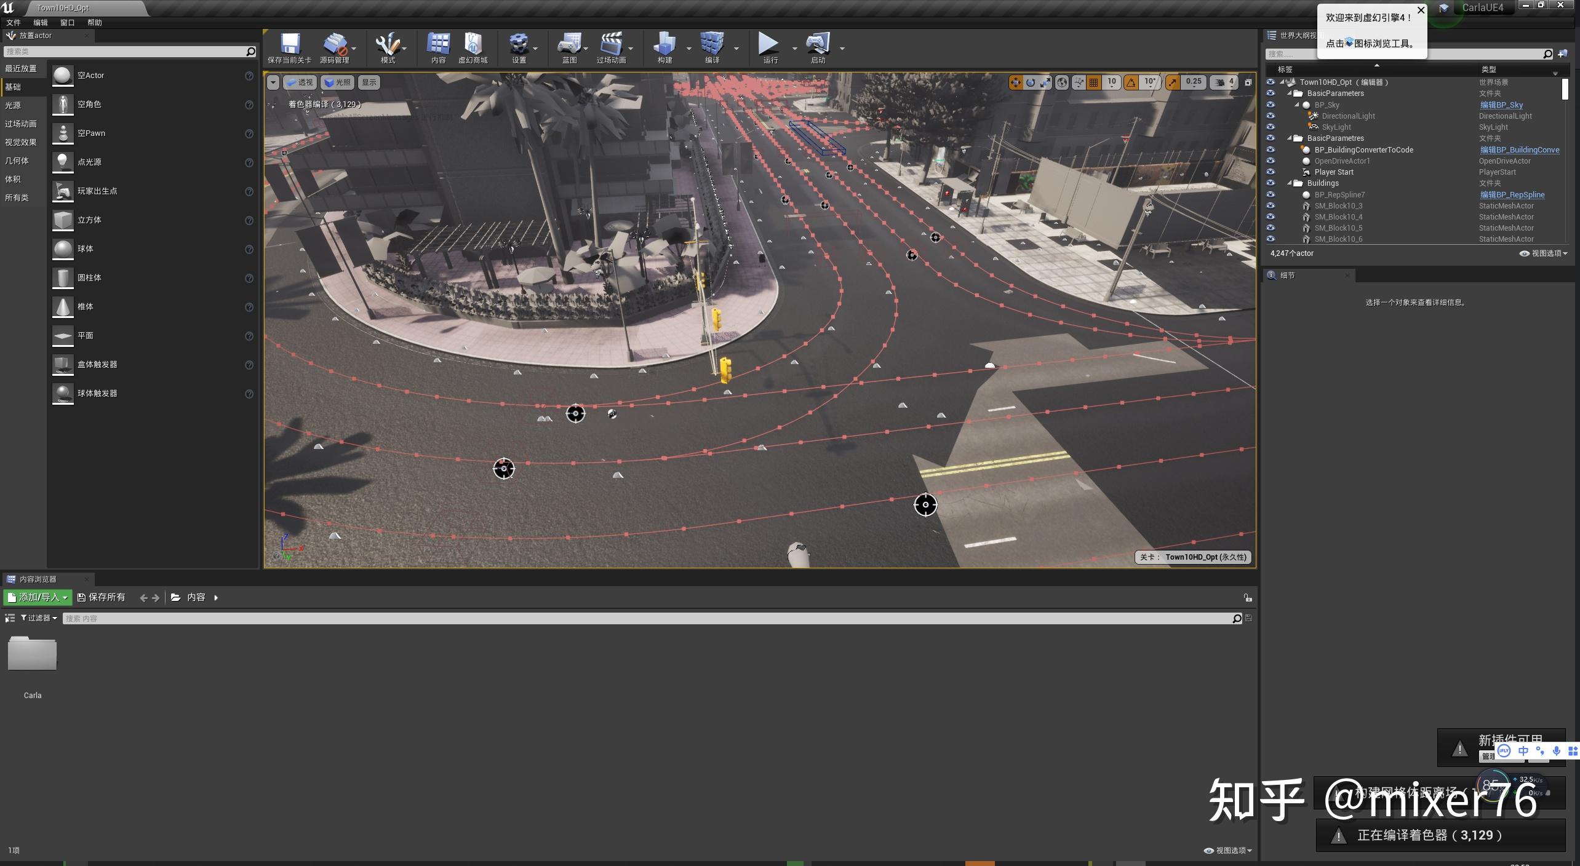Open the 编辑 menu
Image resolution: width=1580 pixels, height=866 pixels.
point(41,23)
